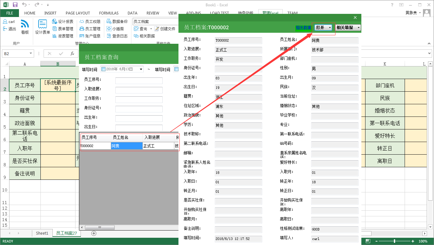The image size is (434, 245).
Task: Click the 相关数据 link in record window
Action: [303, 27]
